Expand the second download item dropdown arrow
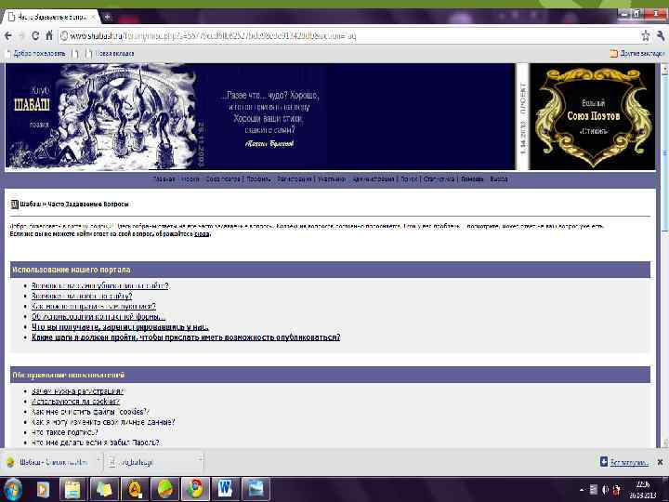 tap(199, 461)
